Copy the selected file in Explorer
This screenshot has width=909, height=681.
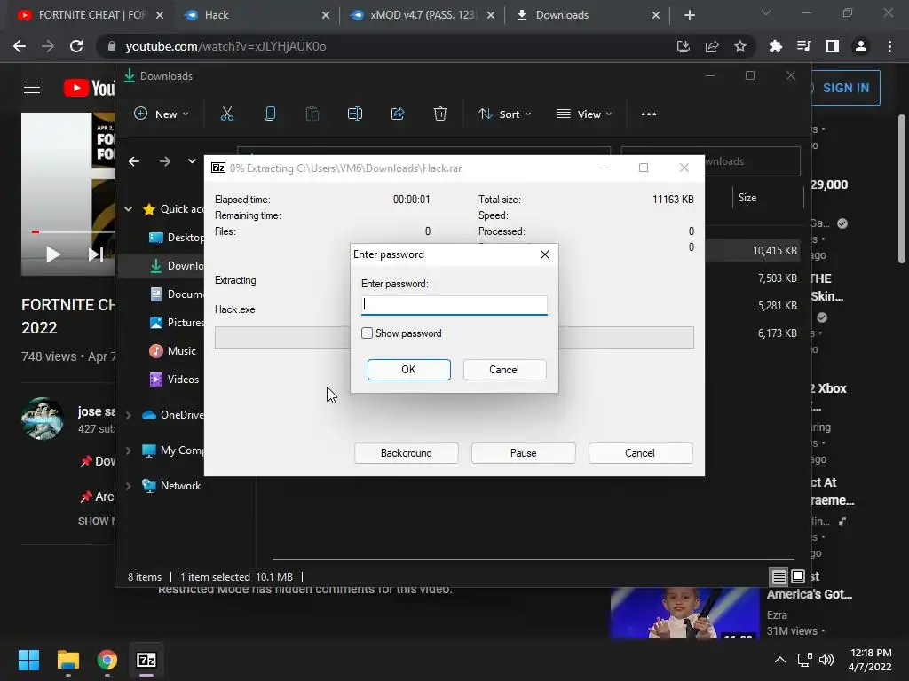[x=270, y=114]
